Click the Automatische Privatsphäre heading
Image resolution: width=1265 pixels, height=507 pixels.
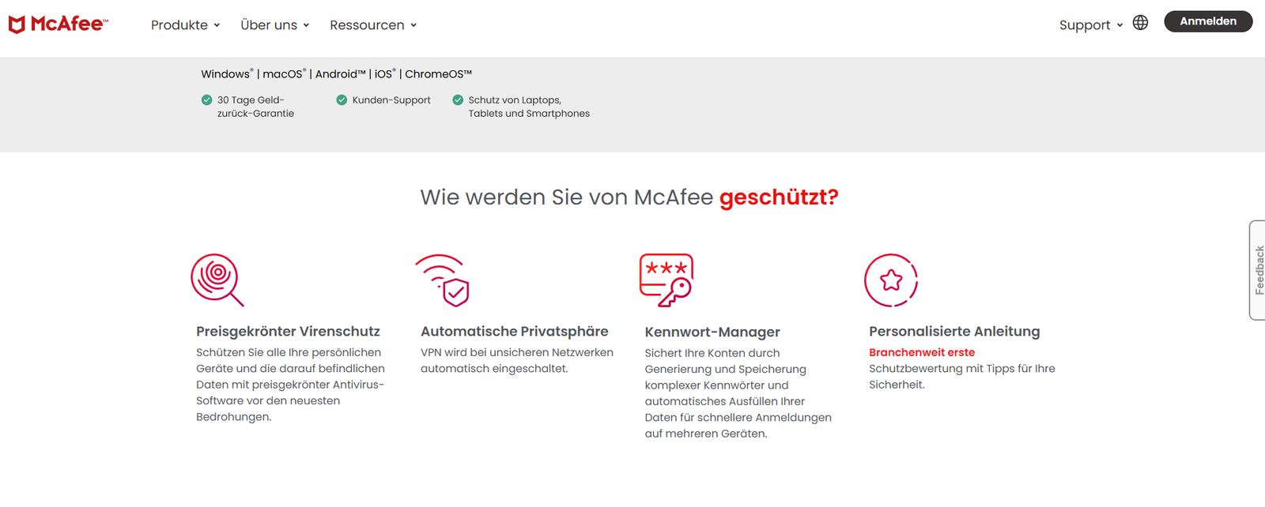coord(515,332)
